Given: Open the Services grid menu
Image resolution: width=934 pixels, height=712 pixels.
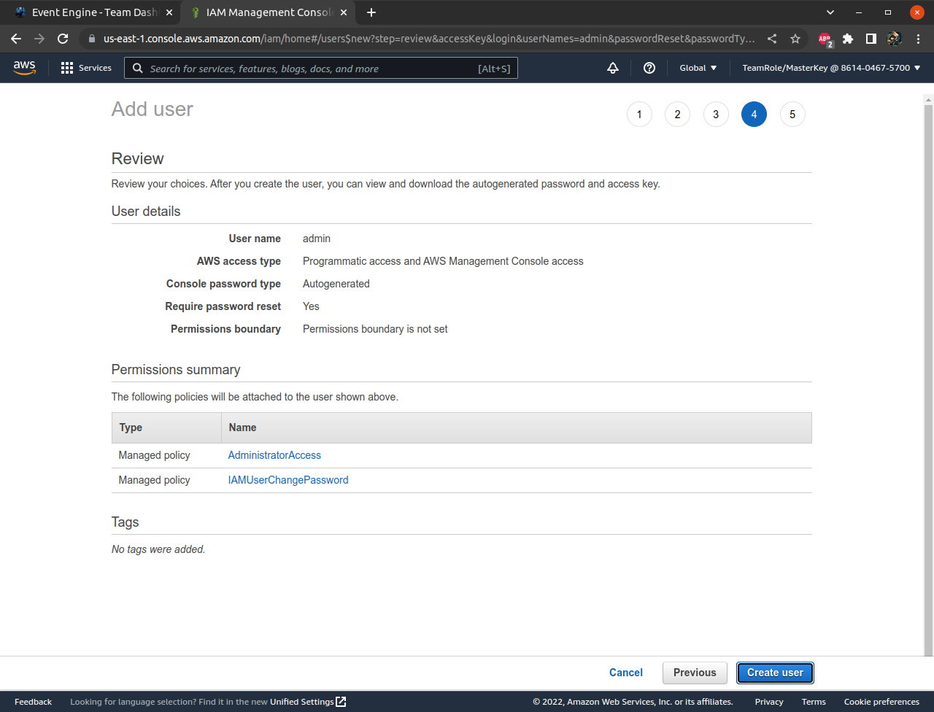Looking at the screenshot, I should coord(67,68).
